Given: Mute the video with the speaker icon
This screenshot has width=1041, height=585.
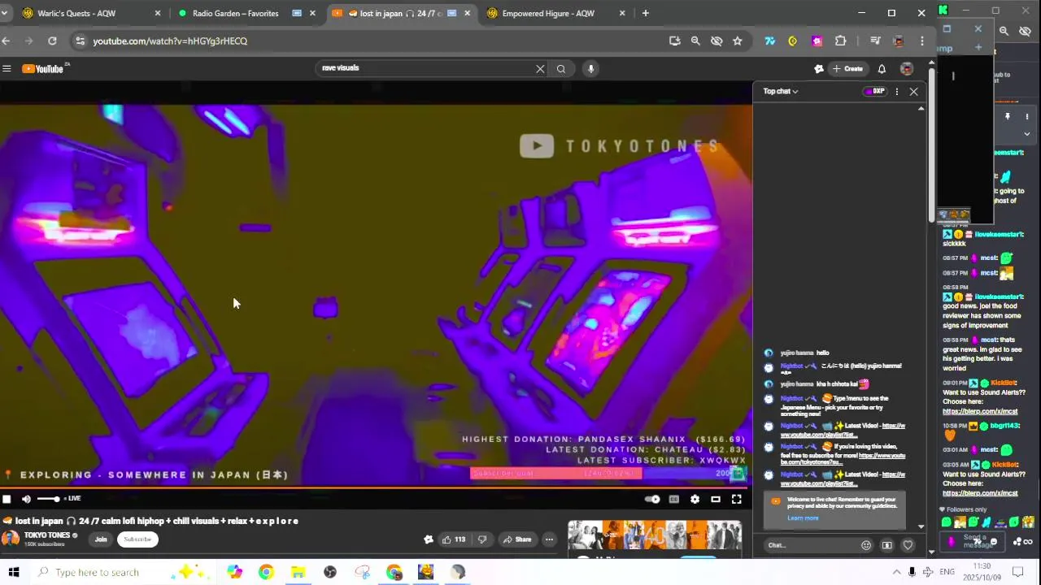Looking at the screenshot, I should [x=26, y=499].
